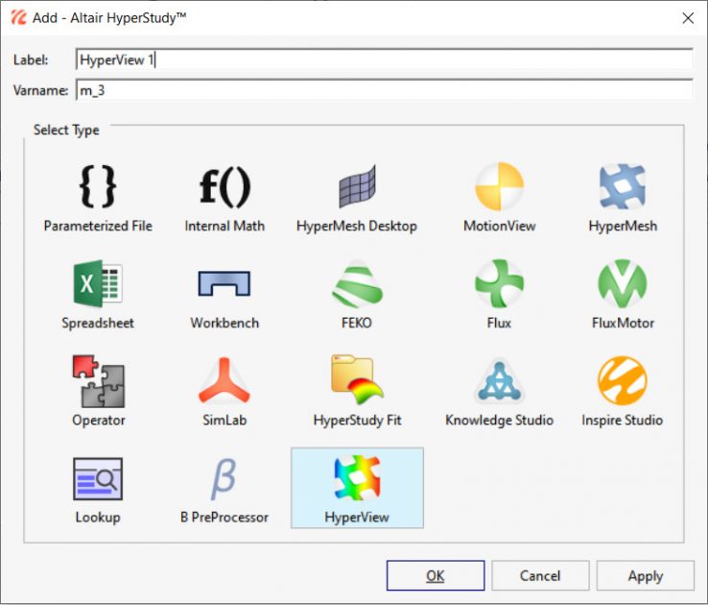This screenshot has width=708, height=605.
Task: Select the FluxMotor icon
Action: pyautogui.click(x=623, y=285)
